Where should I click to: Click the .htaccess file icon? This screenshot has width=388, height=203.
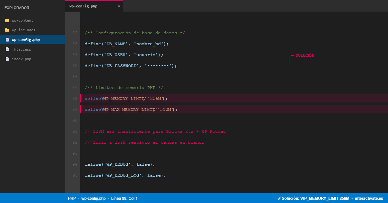[x=7, y=49]
